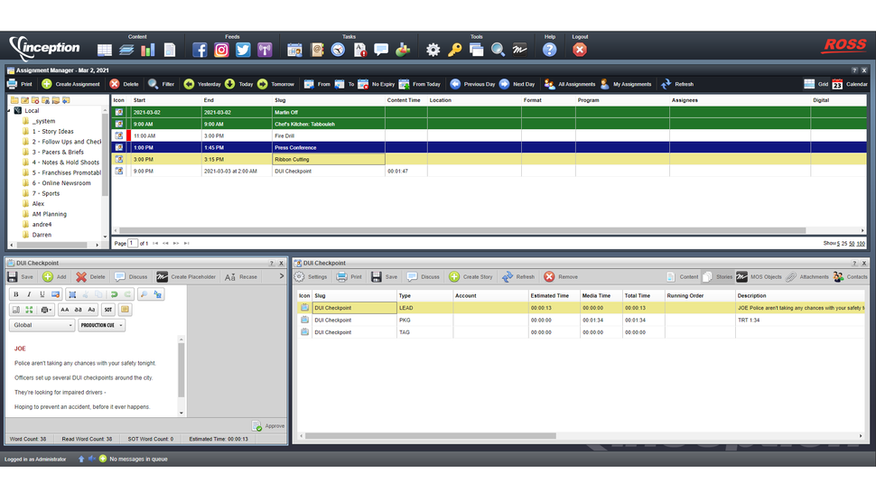Screen dimensions: 876x493
Task: Switch to the Stories tab
Action: tap(718, 276)
